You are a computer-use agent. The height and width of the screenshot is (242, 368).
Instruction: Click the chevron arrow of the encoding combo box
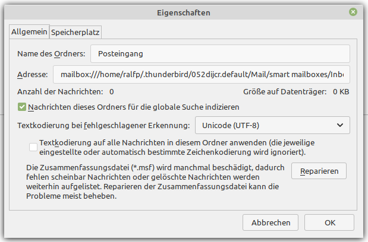pos(339,125)
